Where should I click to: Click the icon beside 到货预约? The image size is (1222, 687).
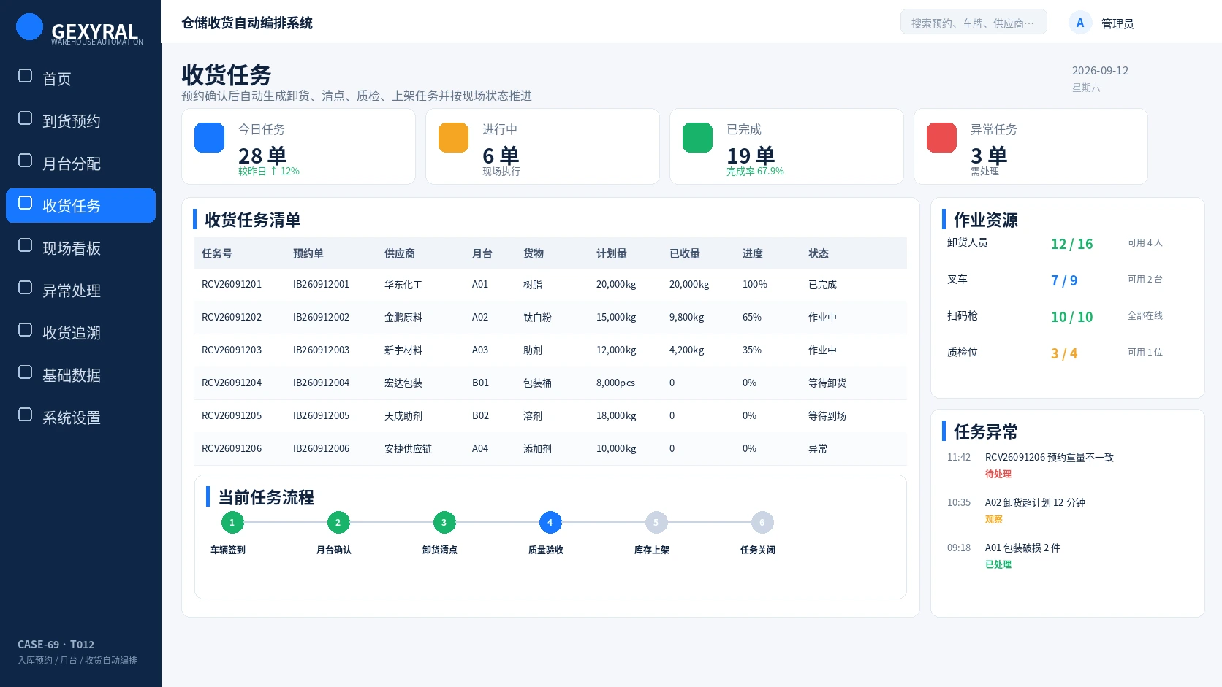(x=25, y=118)
